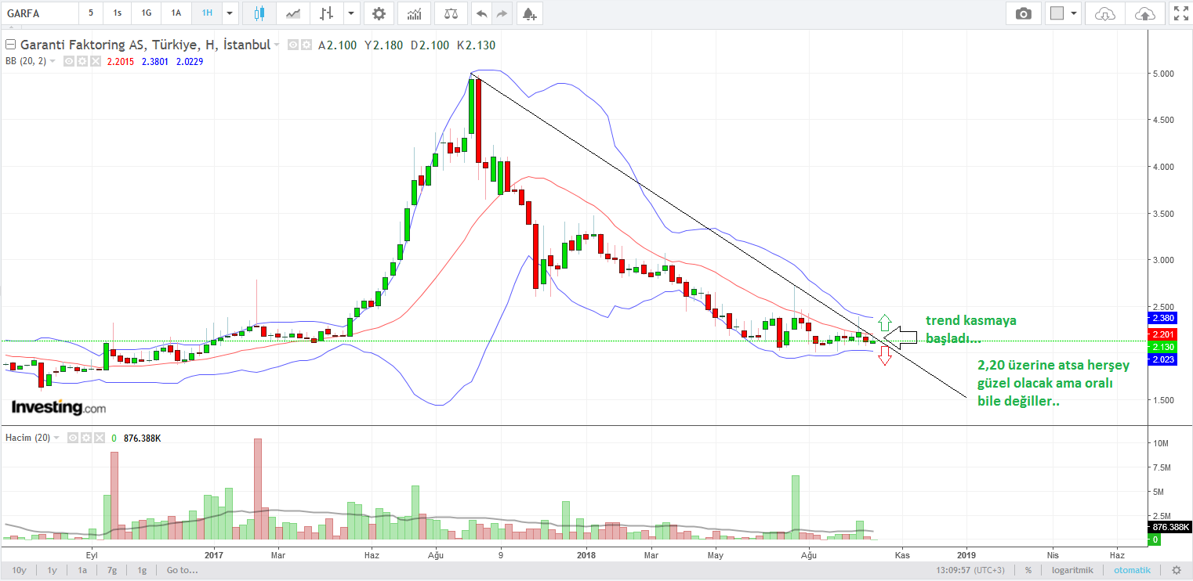The height and width of the screenshot is (581, 1193).
Task: Select 1G daily interval
Action: pos(146,13)
